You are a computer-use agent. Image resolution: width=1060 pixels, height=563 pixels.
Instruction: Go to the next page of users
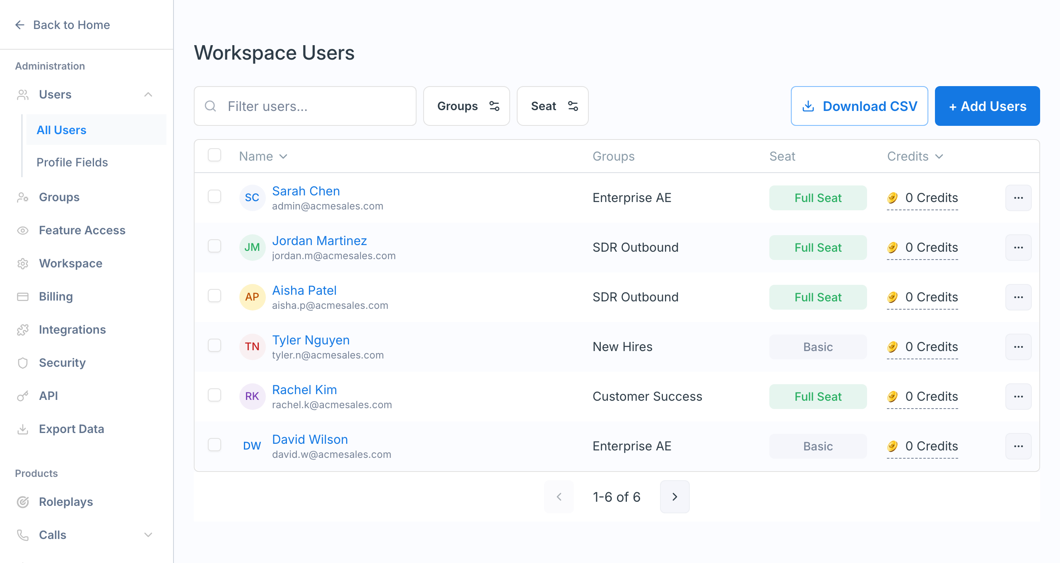point(675,497)
